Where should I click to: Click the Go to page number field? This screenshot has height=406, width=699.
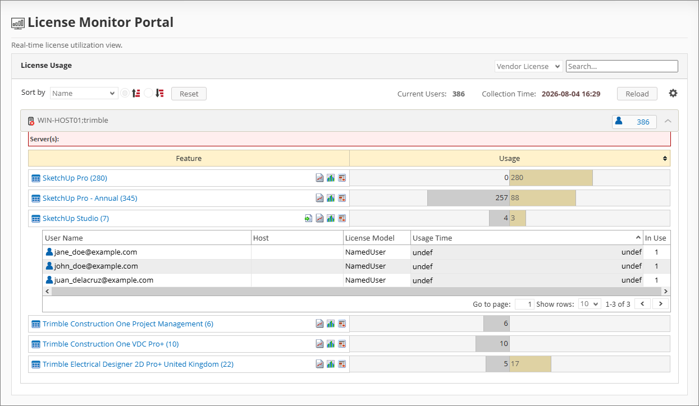coord(524,304)
